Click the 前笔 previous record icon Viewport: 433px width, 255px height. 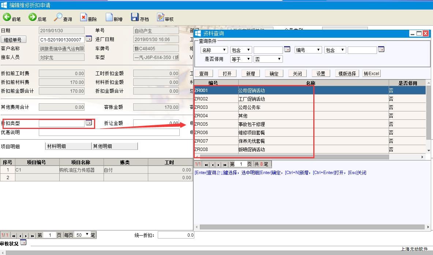tap(7, 17)
